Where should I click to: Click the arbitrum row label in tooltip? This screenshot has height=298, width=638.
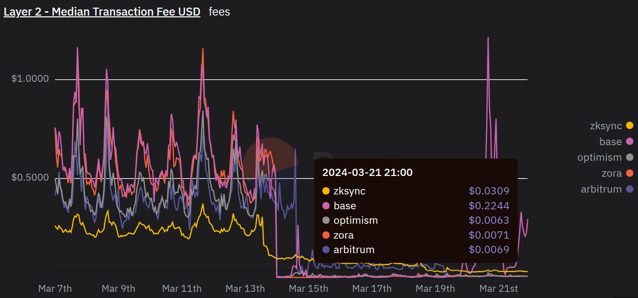354,249
